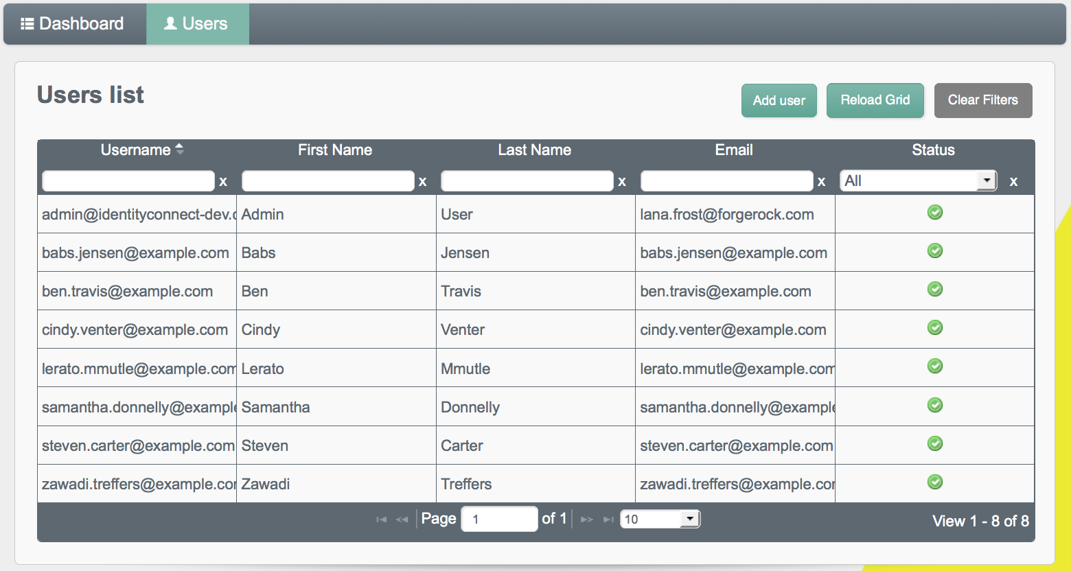The image size is (1071, 571).
Task: Click the first name Babs cell
Action: (336, 253)
